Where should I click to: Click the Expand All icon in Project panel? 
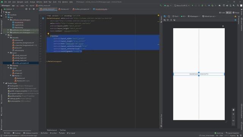pyautogui.click(x=30, y=9)
